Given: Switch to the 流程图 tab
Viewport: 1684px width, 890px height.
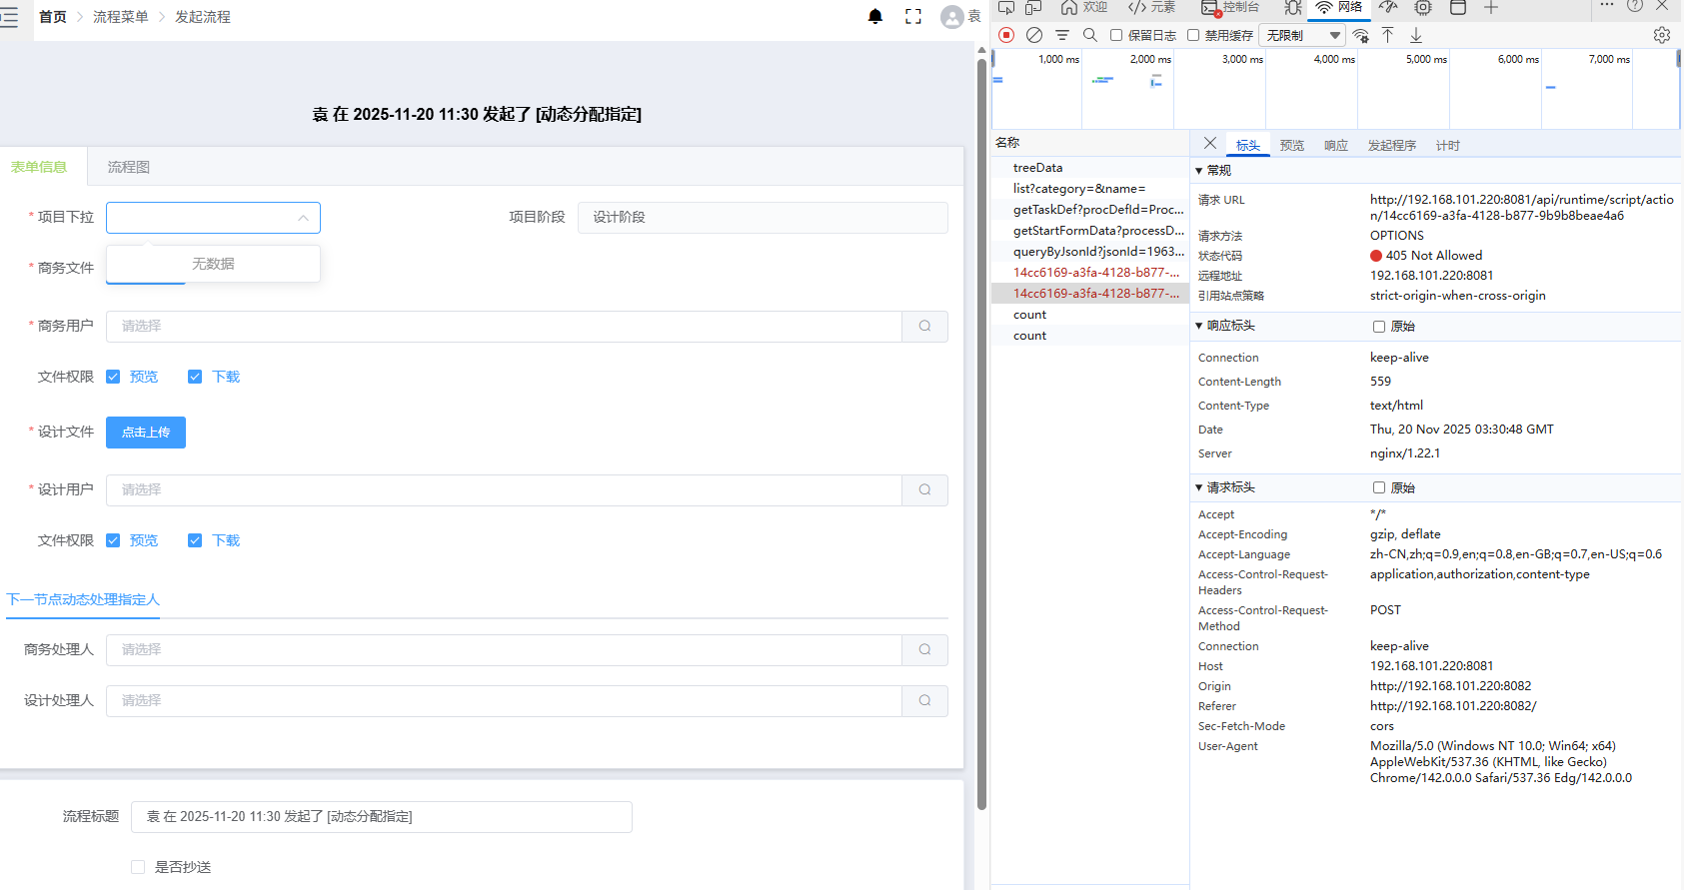Looking at the screenshot, I should pos(129,167).
